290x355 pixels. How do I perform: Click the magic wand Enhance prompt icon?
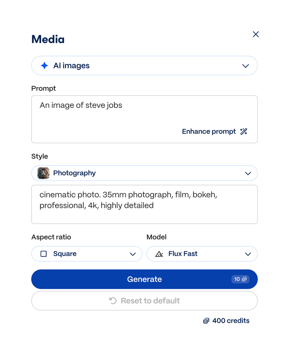244,131
